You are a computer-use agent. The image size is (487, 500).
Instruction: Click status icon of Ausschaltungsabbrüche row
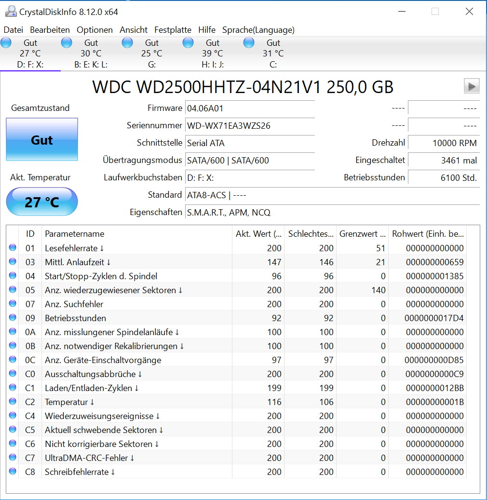(x=13, y=373)
